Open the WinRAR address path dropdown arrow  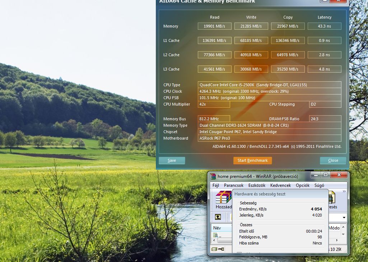[344, 218]
